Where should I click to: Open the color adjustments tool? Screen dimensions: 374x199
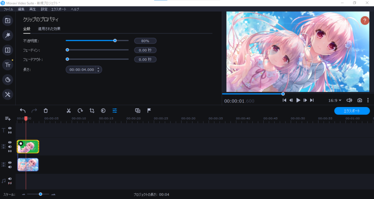[x=103, y=110]
